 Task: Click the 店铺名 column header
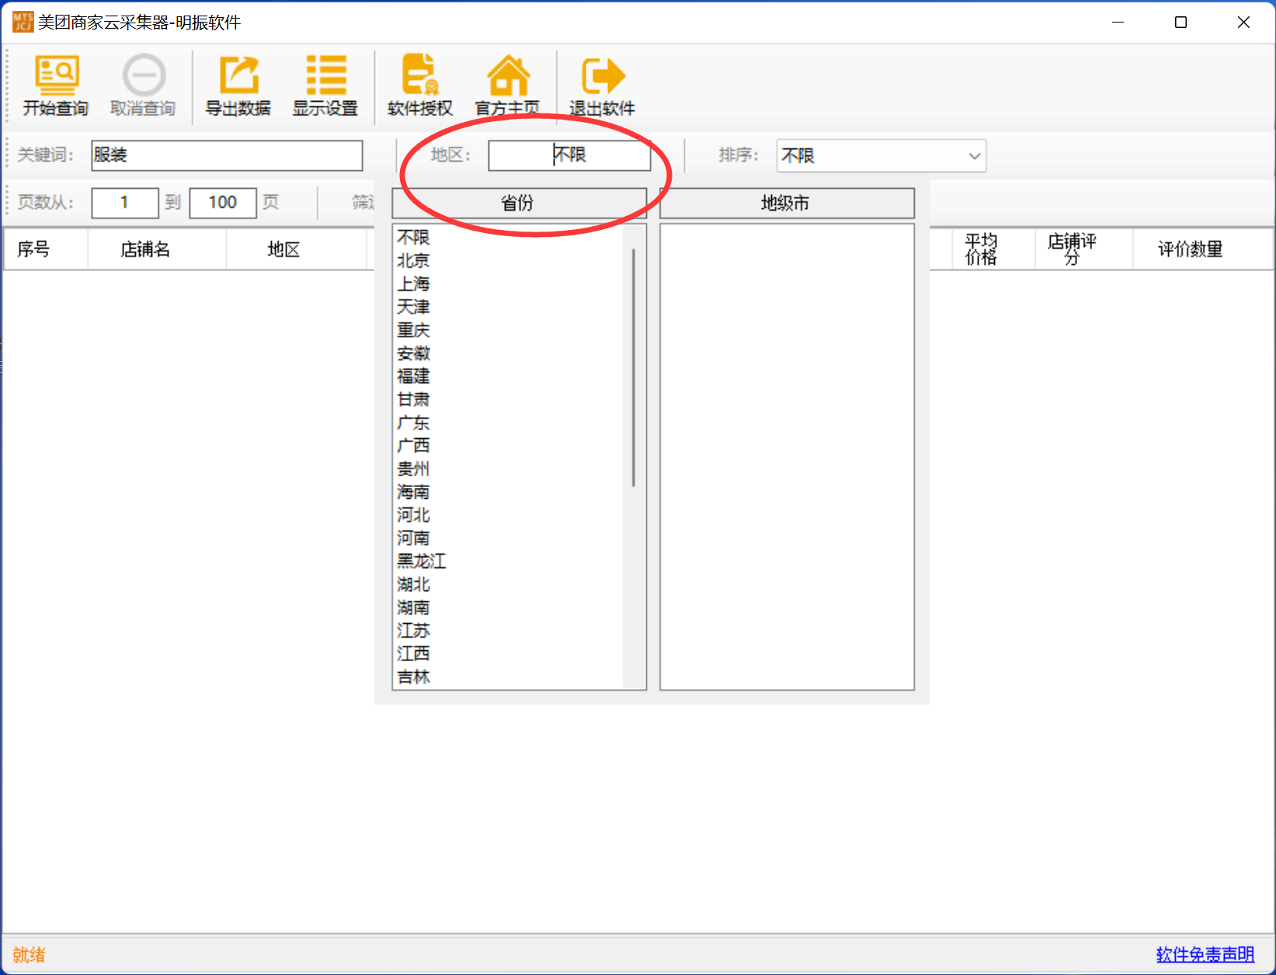pyautogui.click(x=157, y=249)
